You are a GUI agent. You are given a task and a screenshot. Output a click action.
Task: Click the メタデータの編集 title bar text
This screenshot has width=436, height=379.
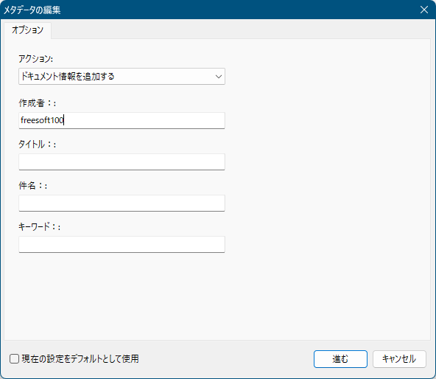click(x=32, y=10)
